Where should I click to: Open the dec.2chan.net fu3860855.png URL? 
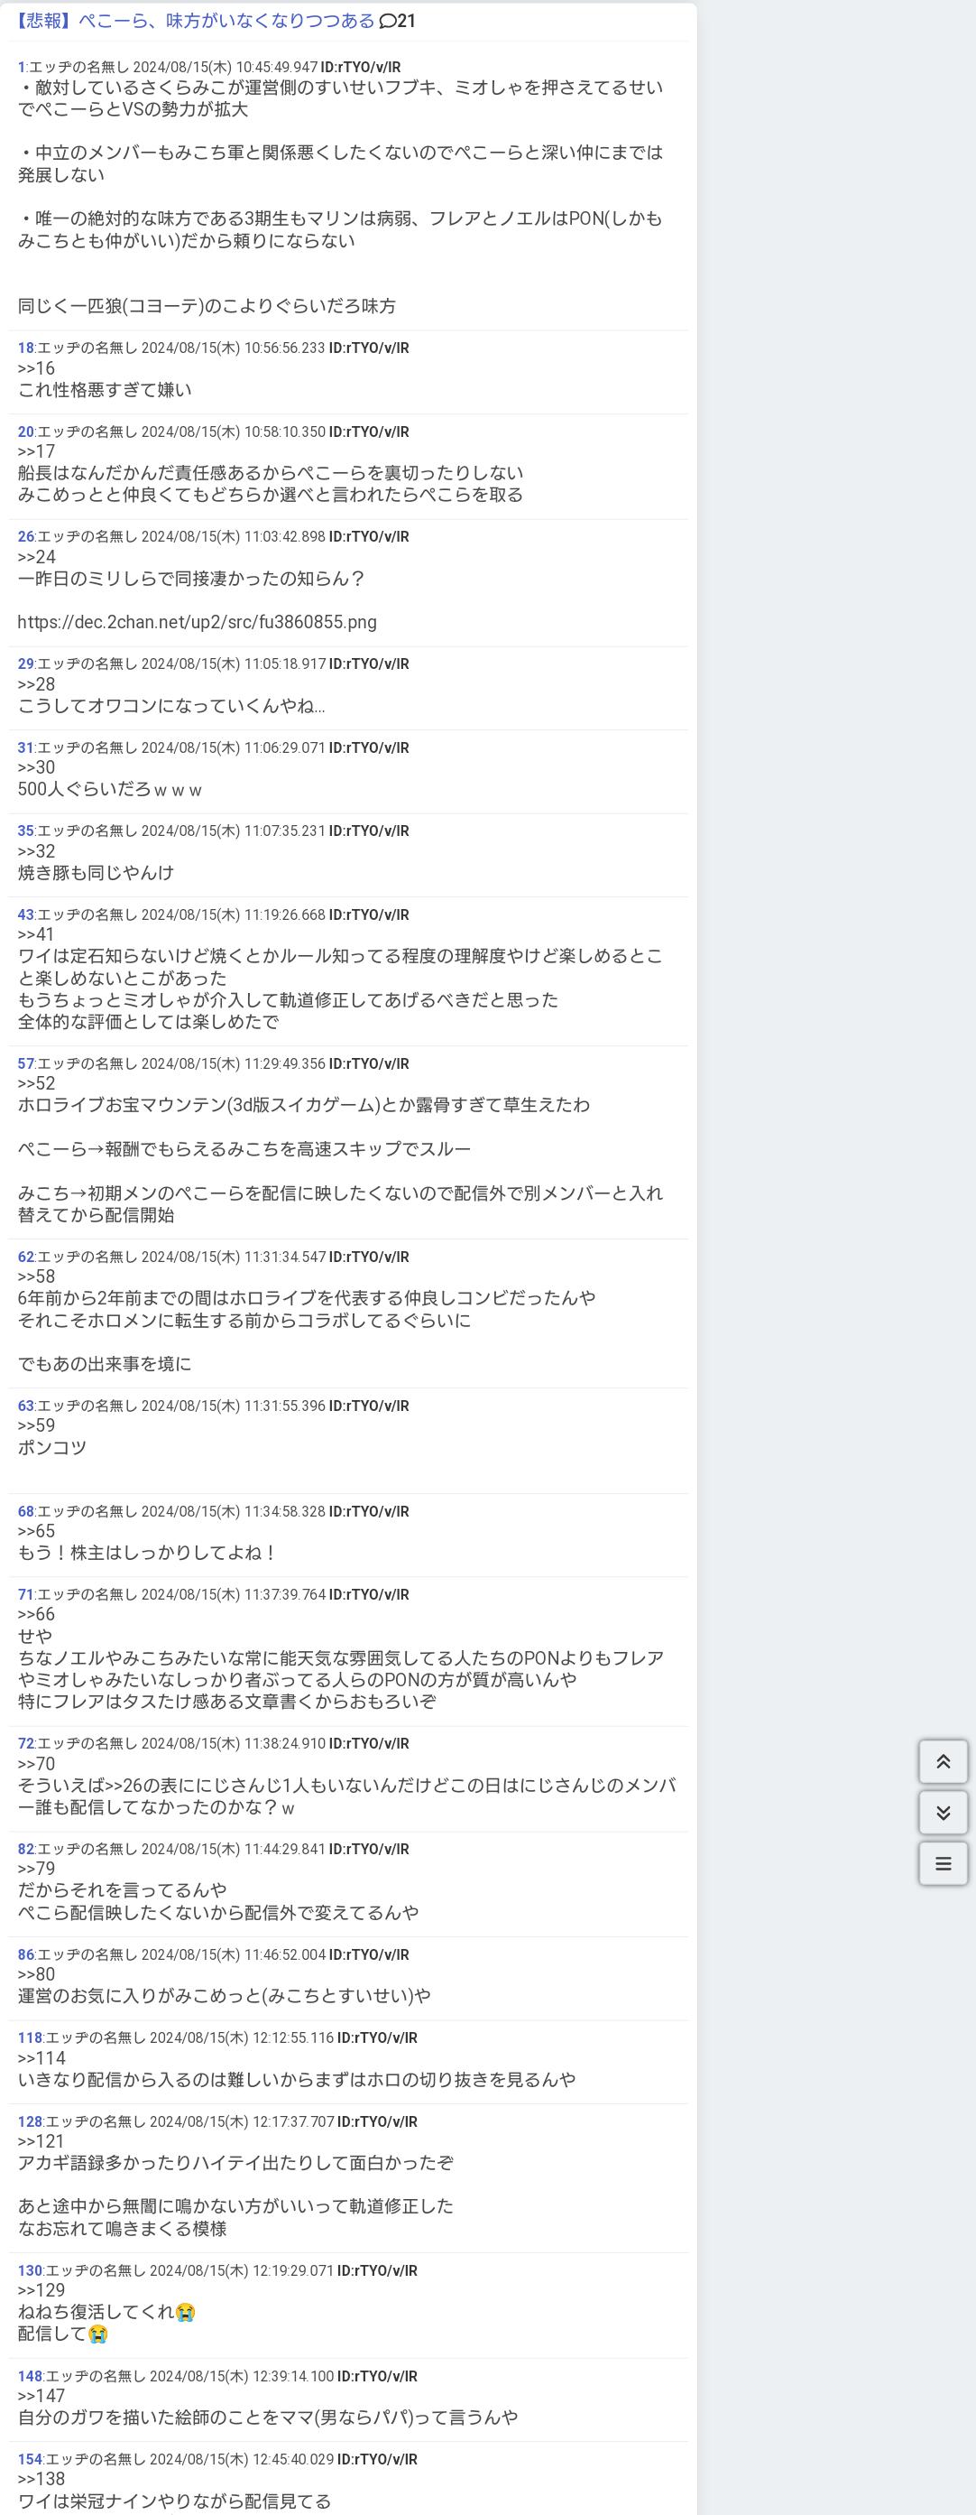(x=198, y=622)
